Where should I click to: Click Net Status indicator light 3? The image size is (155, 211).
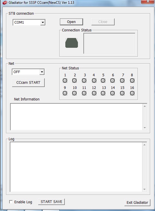pyautogui.click(x=84, y=81)
